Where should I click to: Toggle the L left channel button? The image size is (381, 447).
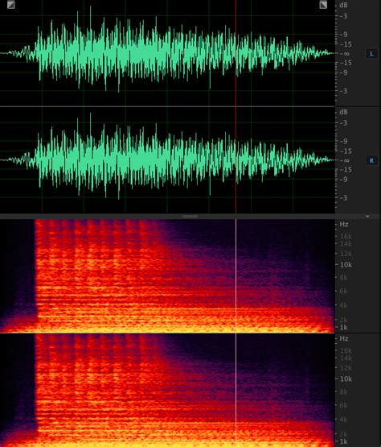pos(371,54)
